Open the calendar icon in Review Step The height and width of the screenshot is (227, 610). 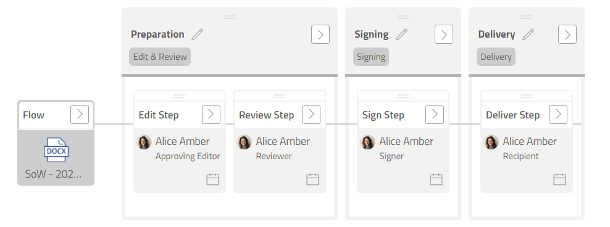[313, 179]
